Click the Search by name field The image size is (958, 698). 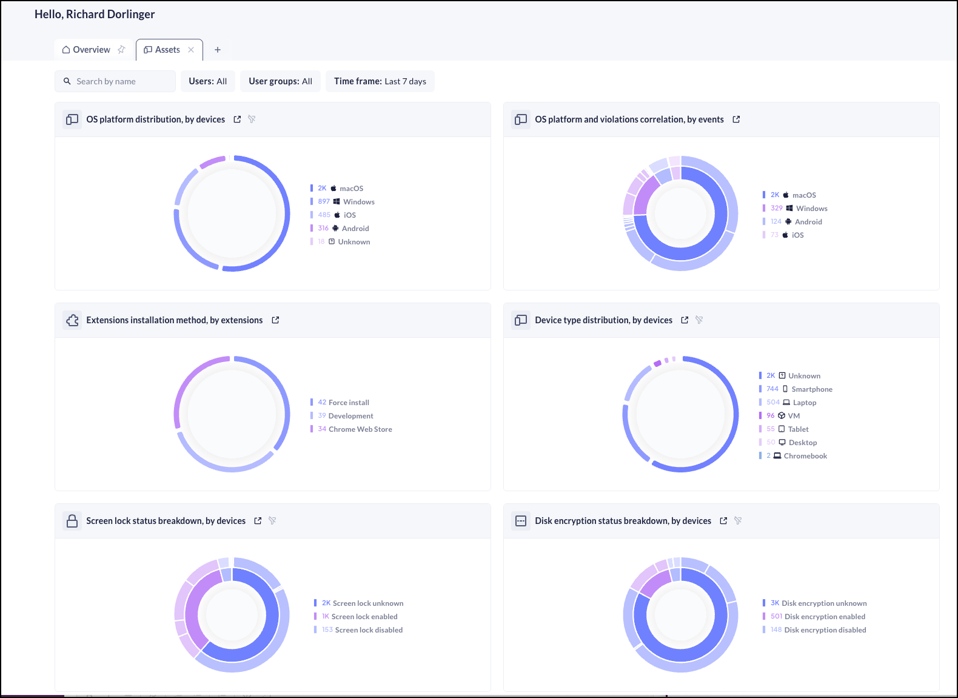121,81
